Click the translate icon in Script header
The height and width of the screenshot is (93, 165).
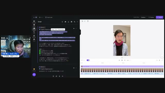tap(75, 22)
